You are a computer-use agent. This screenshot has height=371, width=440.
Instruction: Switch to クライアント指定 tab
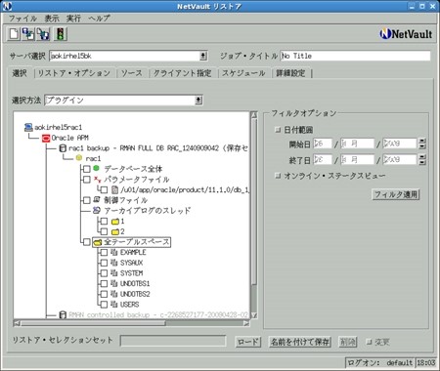pyautogui.click(x=183, y=73)
